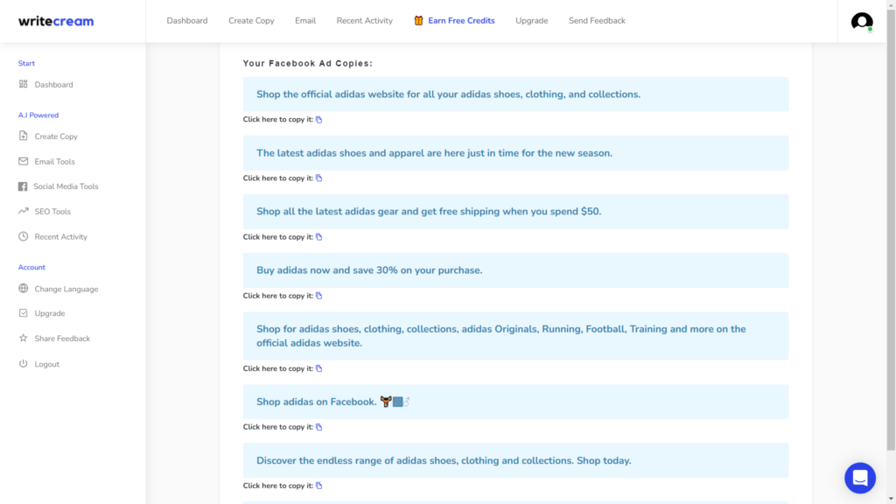Open Dashboard in the top navigation

pyautogui.click(x=187, y=21)
